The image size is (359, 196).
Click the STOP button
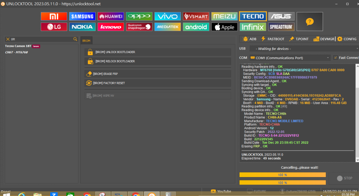point(345,178)
